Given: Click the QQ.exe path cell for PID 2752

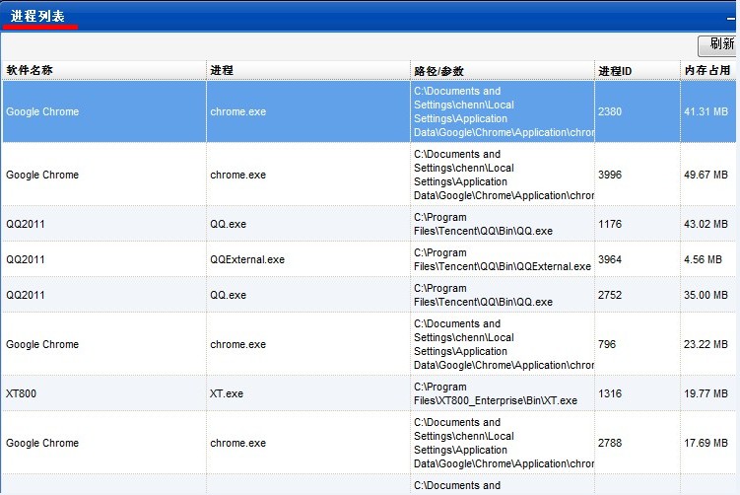Looking at the screenshot, I should click(503, 295).
